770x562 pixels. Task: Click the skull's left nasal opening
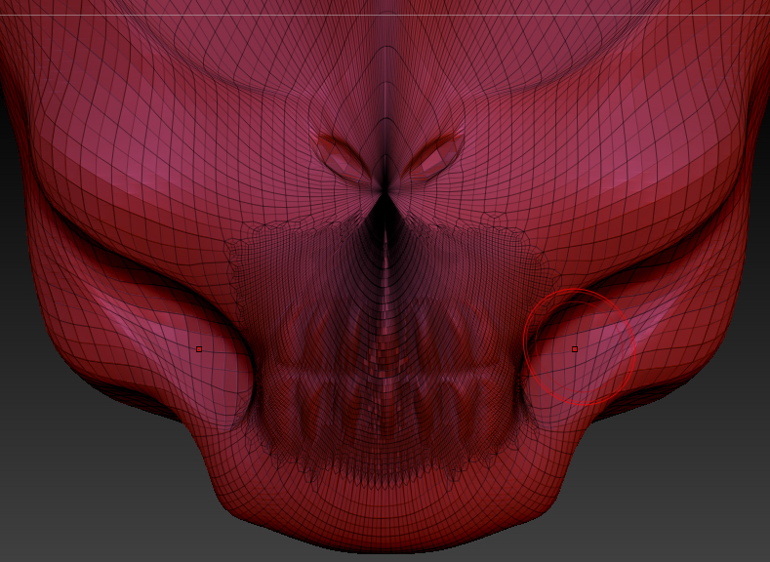[x=342, y=157]
